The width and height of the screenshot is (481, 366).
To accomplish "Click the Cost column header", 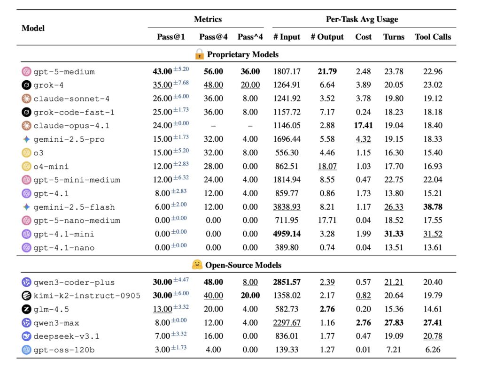I will pyautogui.click(x=363, y=37).
